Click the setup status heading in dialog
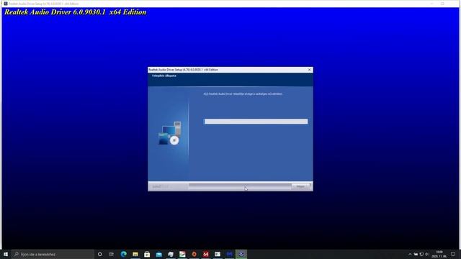This screenshot has width=461, height=259. coord(164,76)
